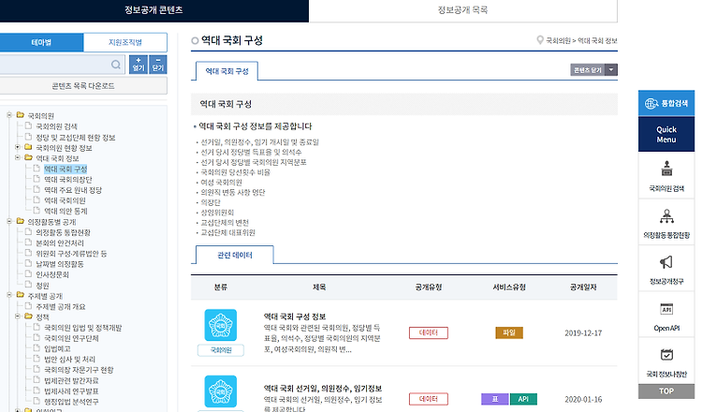Switch to 정보공개 목록 tab
This screenshot has height=412, width=702.
click(x=463, y=10)
